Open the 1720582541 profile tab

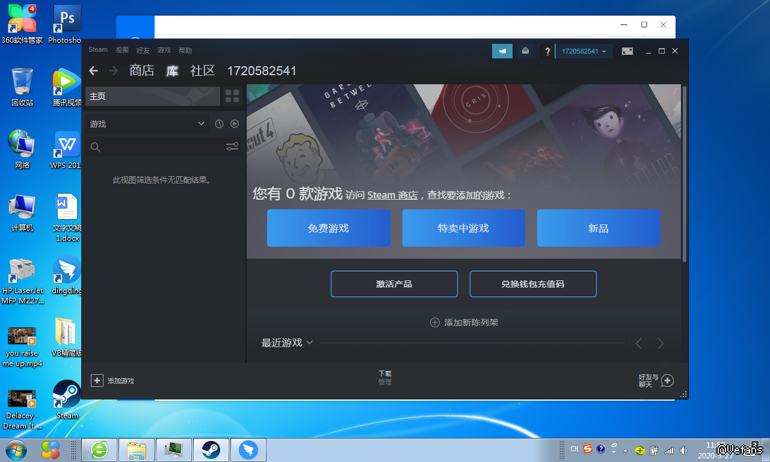[262, 71]
